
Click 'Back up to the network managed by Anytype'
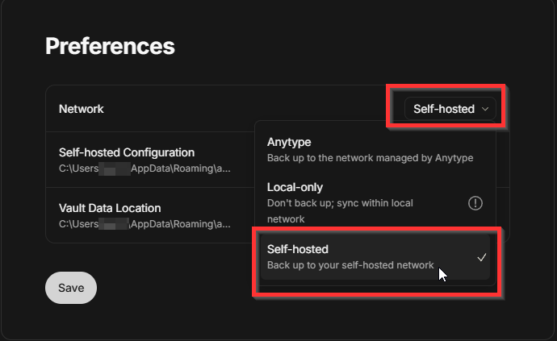(x=370, y=158)
